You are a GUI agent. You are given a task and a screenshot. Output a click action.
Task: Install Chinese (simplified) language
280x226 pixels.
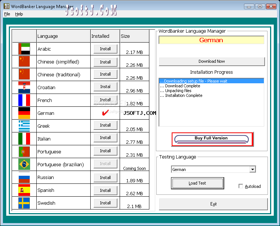pos(105,62)
